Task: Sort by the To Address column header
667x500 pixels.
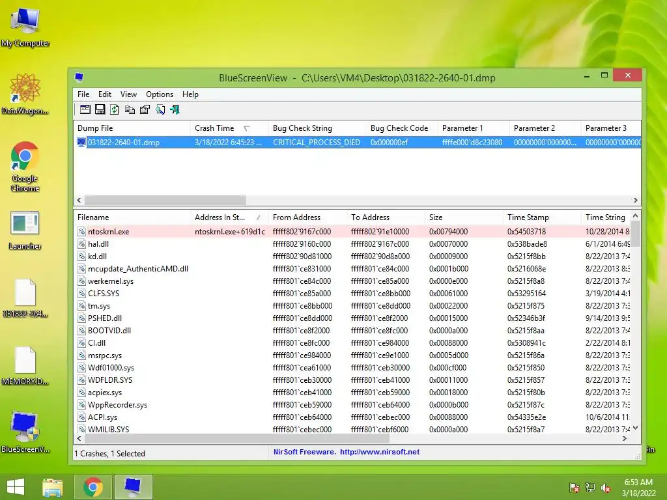Action: [x=386, y=217]
